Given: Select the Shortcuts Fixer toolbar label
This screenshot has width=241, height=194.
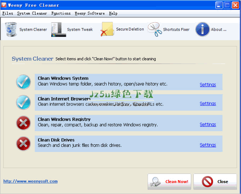Looking at the screenshot, I should point(176,30).
